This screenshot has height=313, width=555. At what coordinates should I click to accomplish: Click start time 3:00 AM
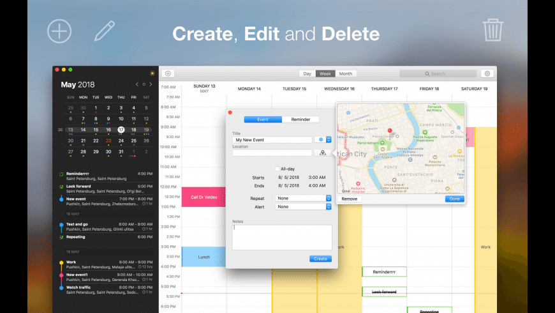point(317,177)
